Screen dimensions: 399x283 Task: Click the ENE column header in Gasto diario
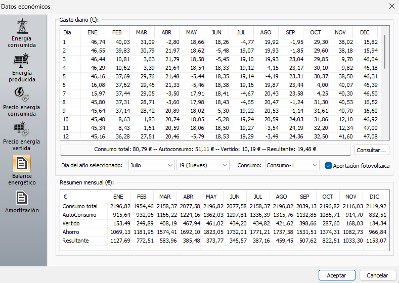(x=93, y=32)
